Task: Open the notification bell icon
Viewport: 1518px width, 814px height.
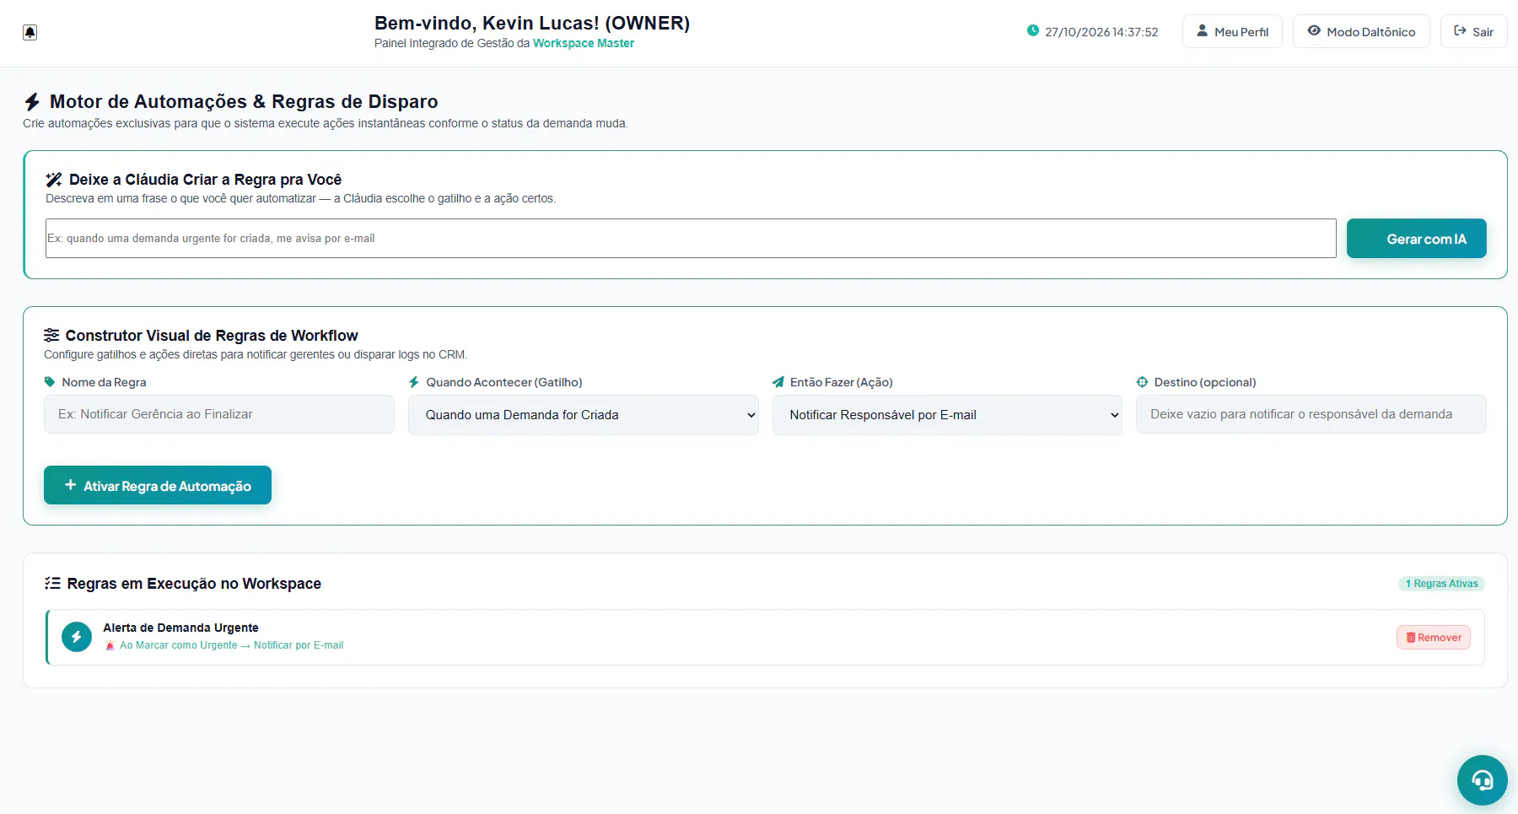Action: tap(30, 32)
